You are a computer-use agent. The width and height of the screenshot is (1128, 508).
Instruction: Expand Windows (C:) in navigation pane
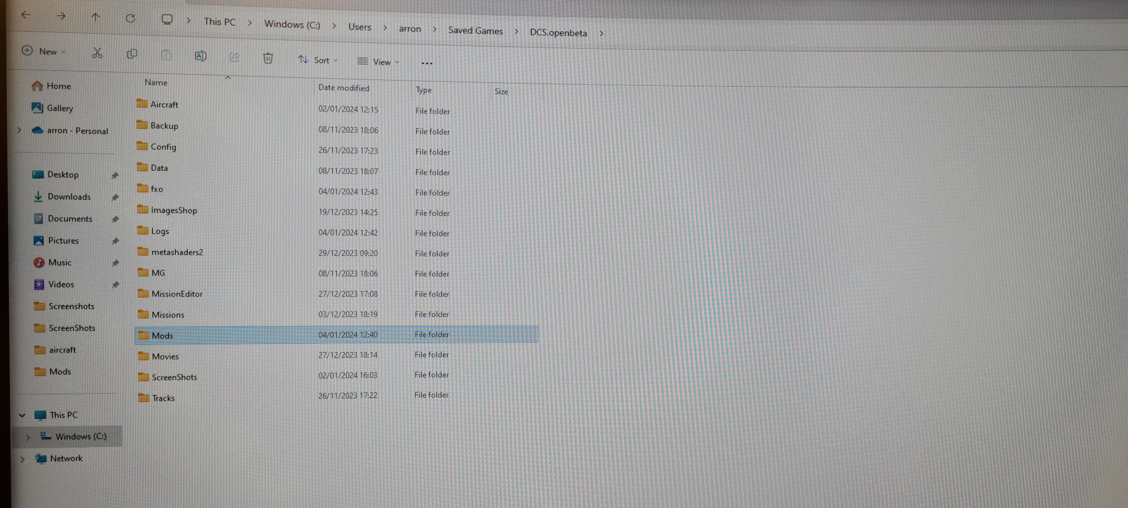coord(28,437)
